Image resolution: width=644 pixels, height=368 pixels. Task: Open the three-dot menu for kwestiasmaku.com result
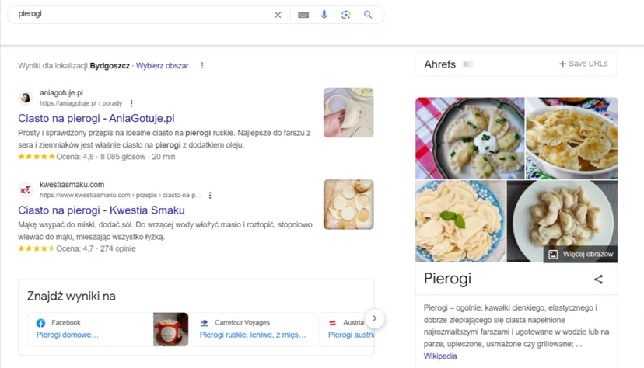click(x=210, y=195)
